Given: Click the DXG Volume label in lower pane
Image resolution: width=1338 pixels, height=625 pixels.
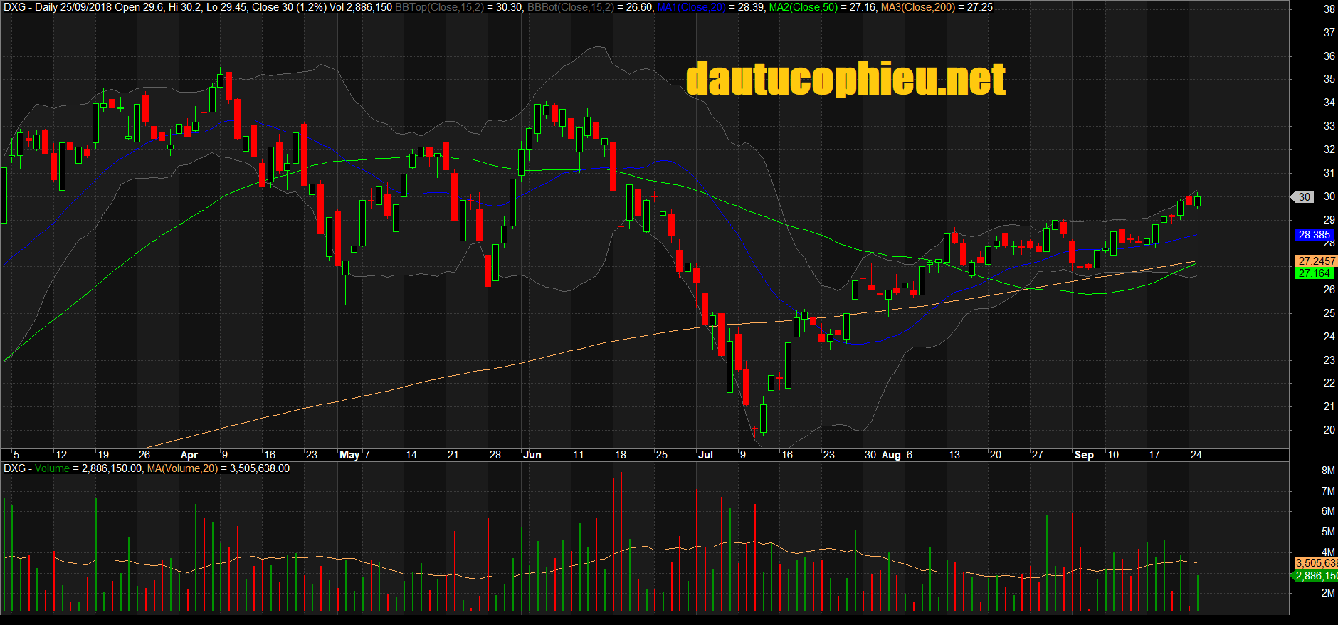Looking at the screenshot, I should [x=37, y=468].
